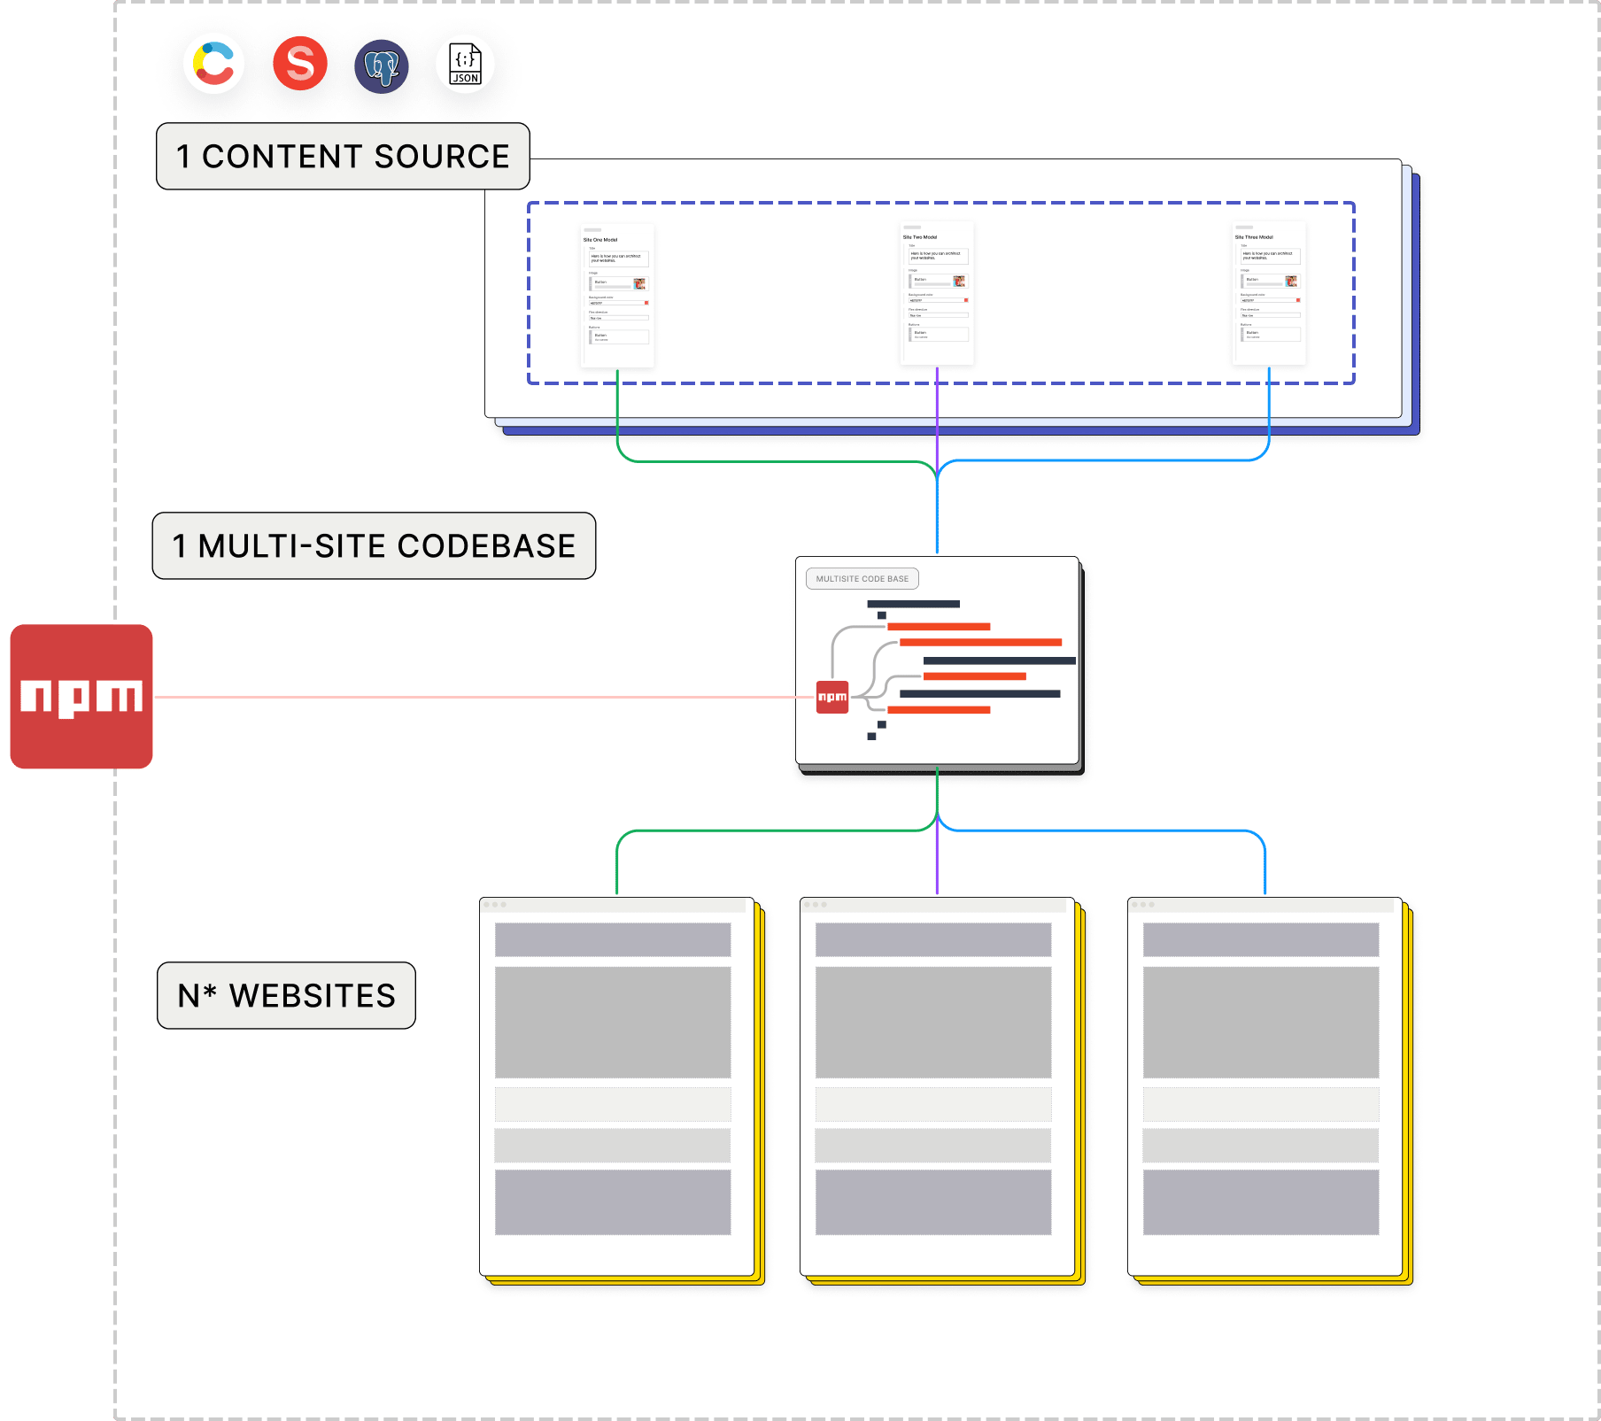
Task: Click the Site Two Model heading text
Action: [920, 237]
